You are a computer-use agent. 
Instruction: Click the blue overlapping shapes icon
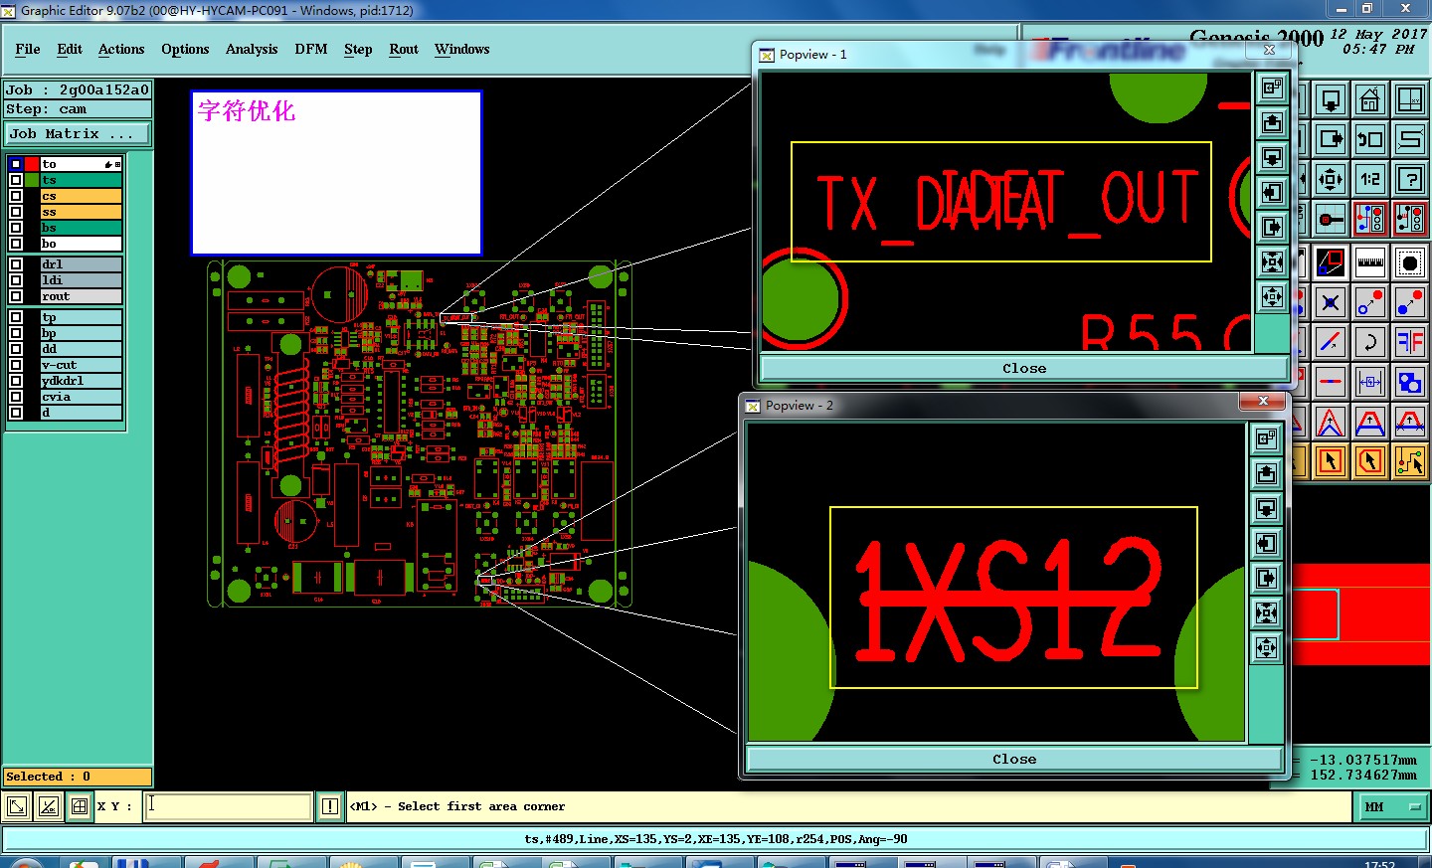click(x=1410, y=382)
